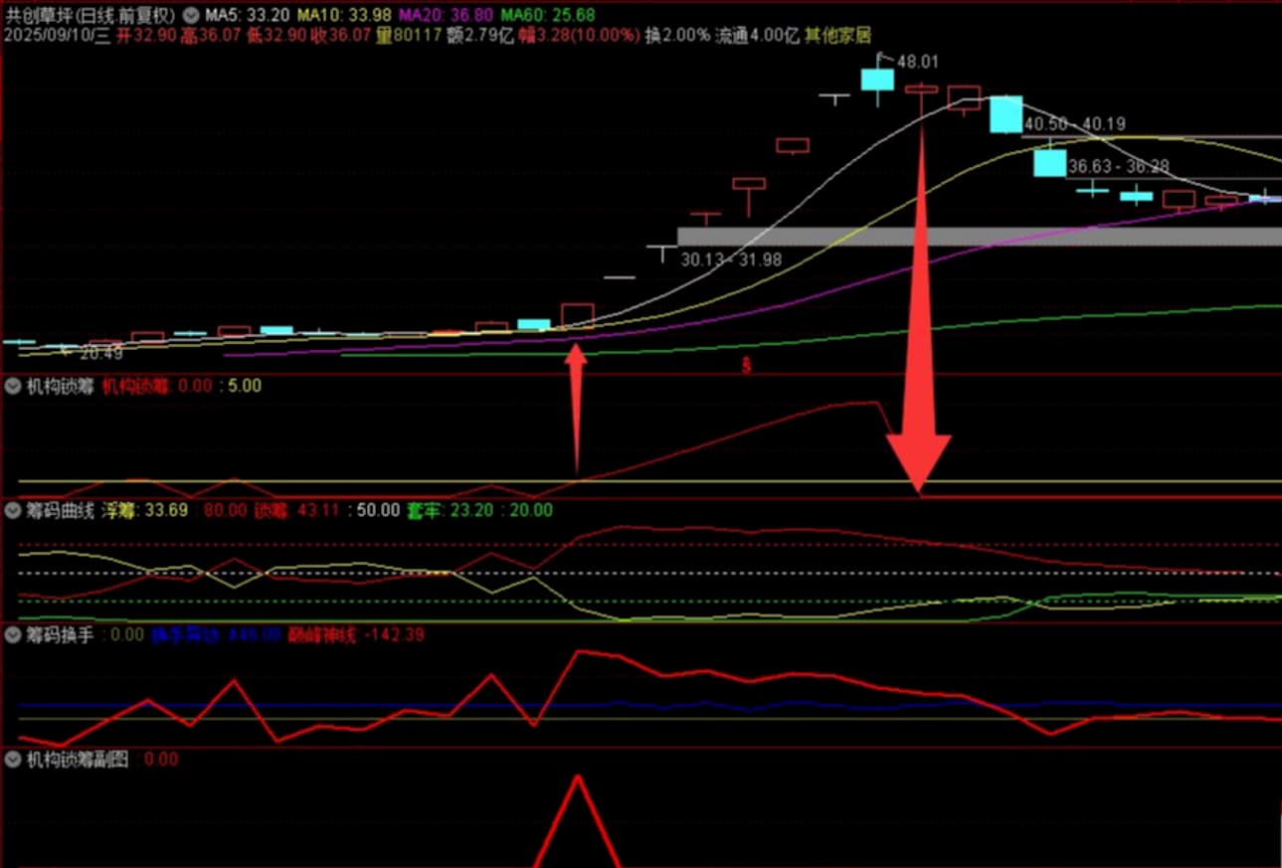Click the gray horizontal gap band

click(979, 236)
